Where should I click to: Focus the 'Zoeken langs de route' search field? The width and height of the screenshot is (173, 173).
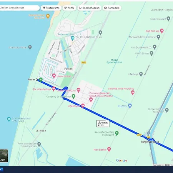point(19,8)
